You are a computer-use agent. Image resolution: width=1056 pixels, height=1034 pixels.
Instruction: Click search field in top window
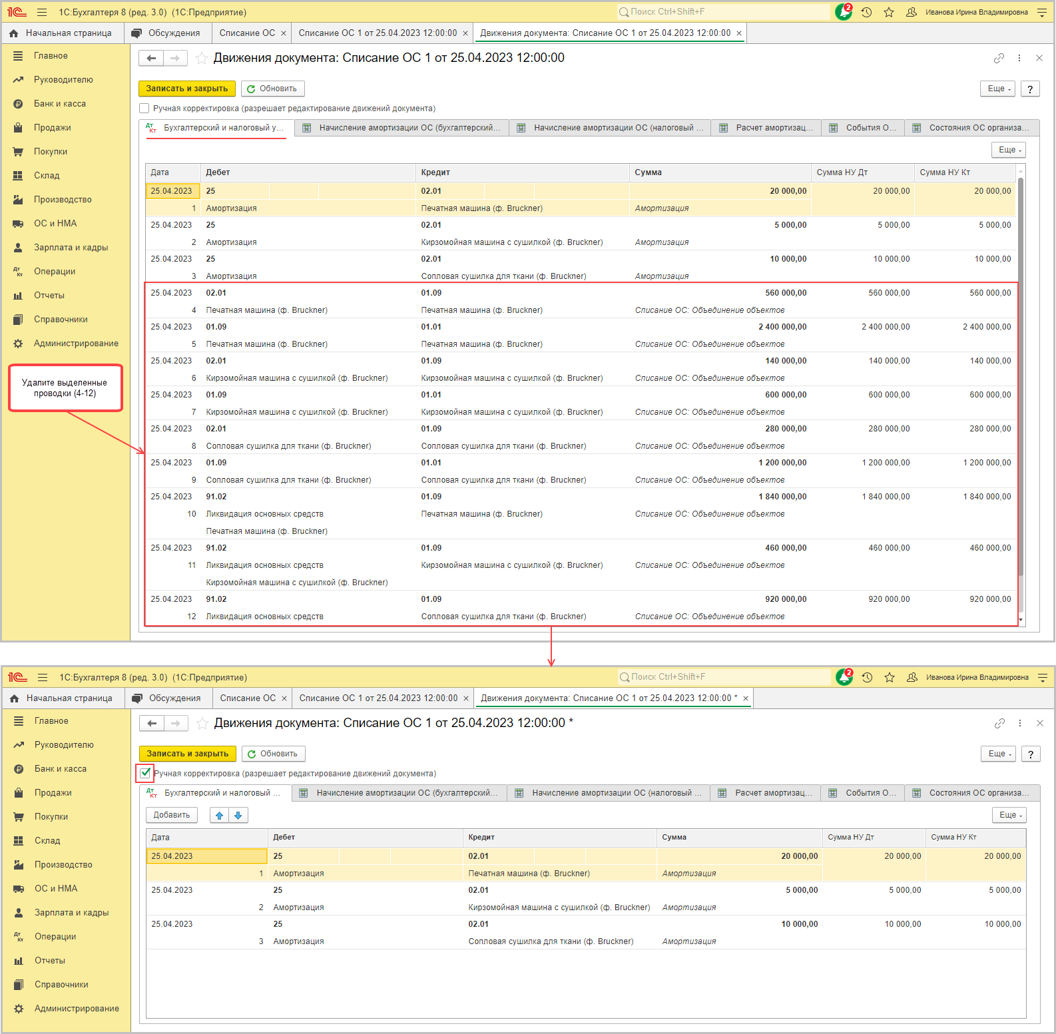(723, 12)
